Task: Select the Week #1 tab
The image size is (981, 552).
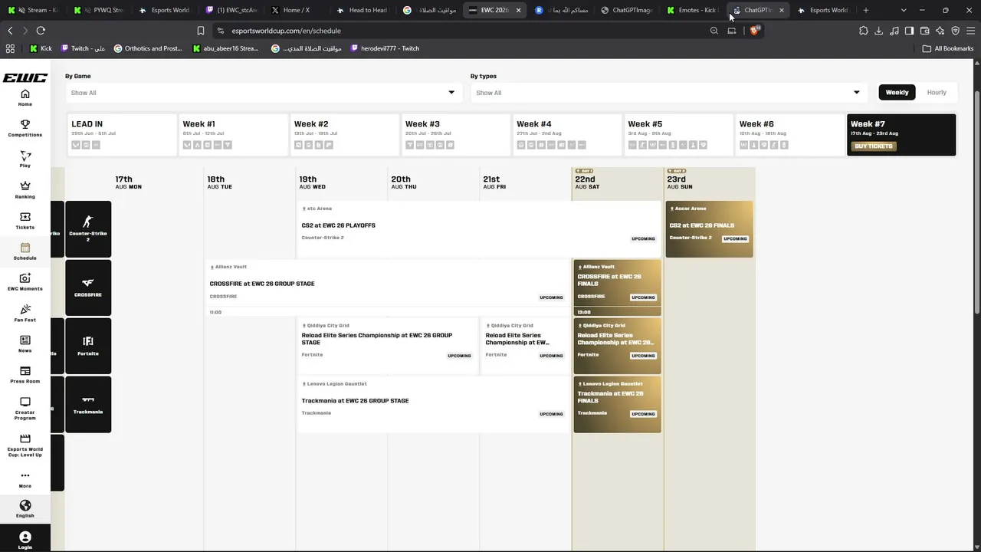Action: coord(233,135)
